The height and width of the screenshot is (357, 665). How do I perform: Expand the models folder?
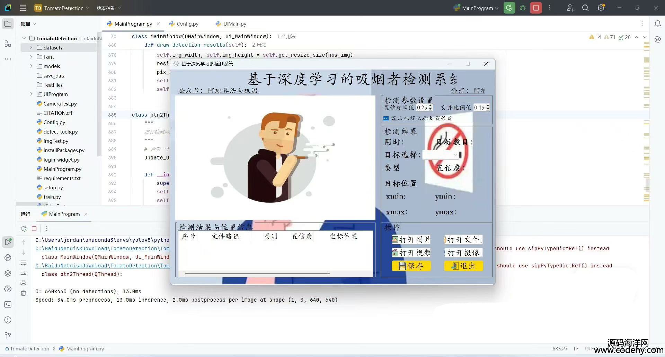(31, 66)
